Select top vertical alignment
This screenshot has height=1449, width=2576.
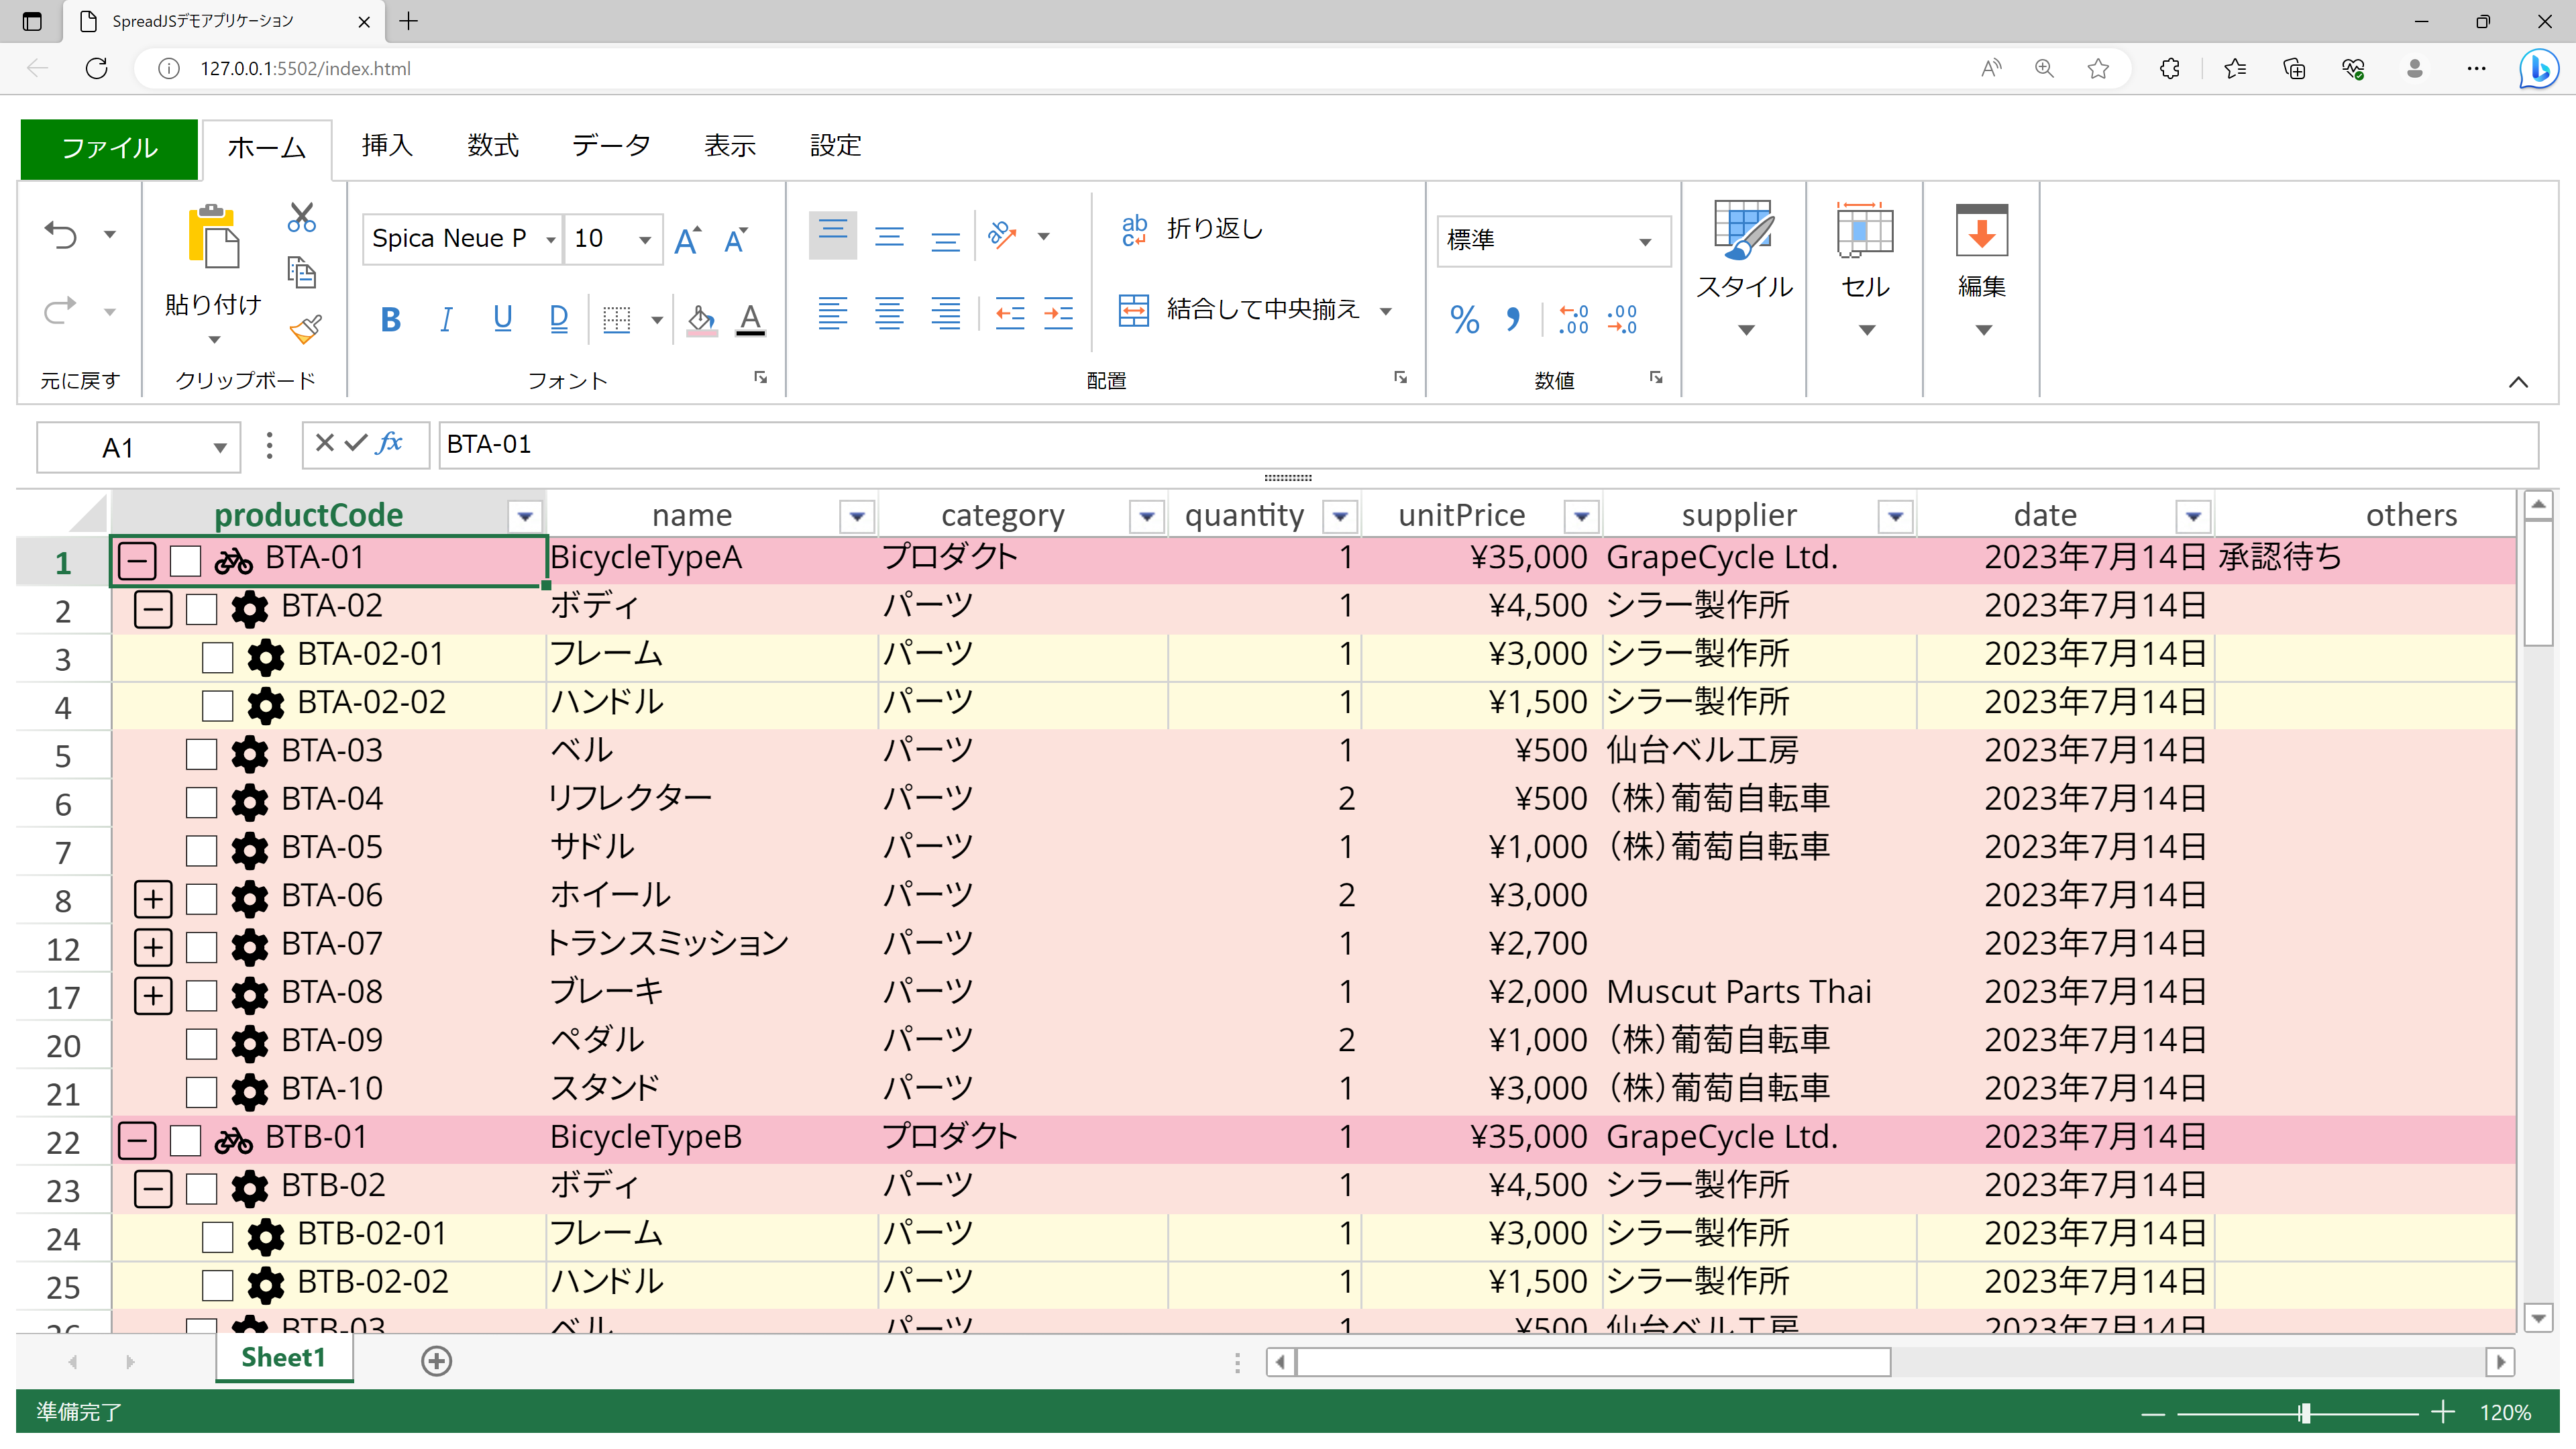pos(832,236)
